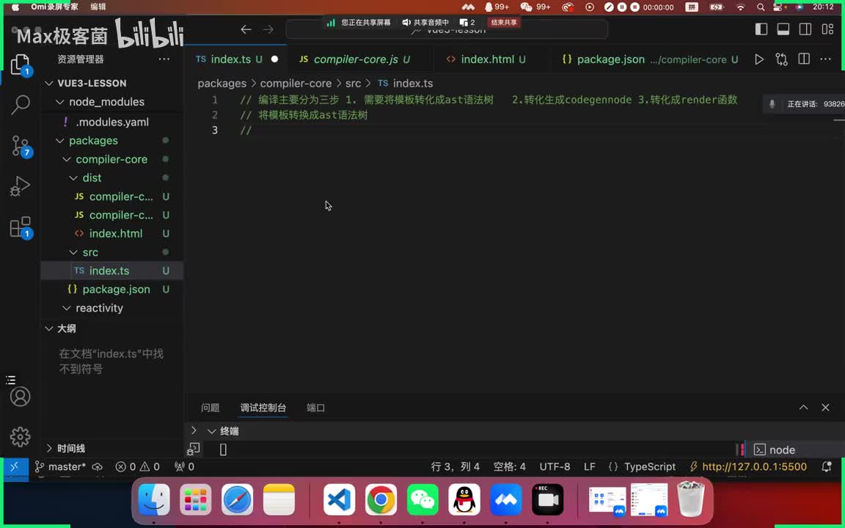Open the Search view in activity bar
Image resolution: width=845 pixels, height=528 pixels.
pos(21,105)
